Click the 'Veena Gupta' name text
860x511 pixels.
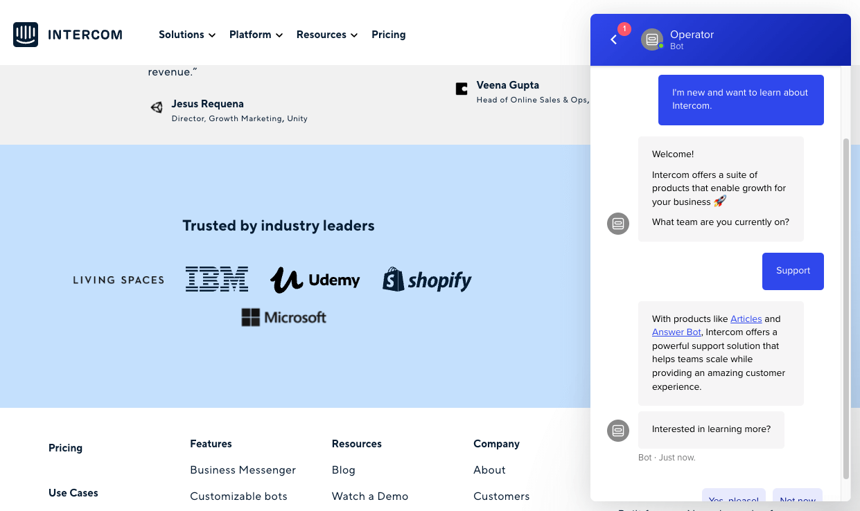[508, 85]
